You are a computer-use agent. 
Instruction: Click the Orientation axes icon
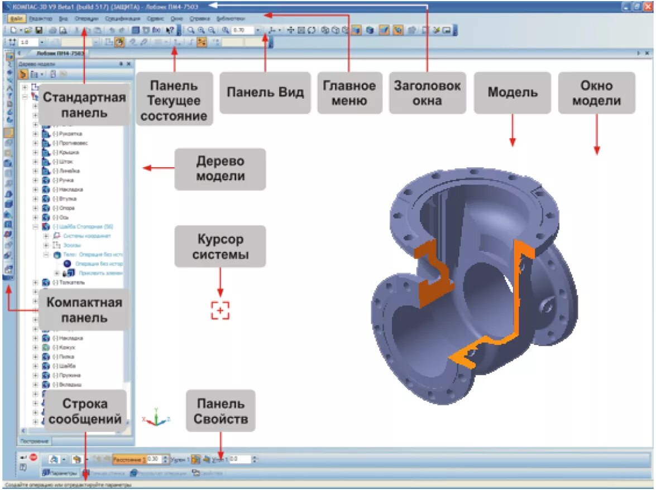272,30
